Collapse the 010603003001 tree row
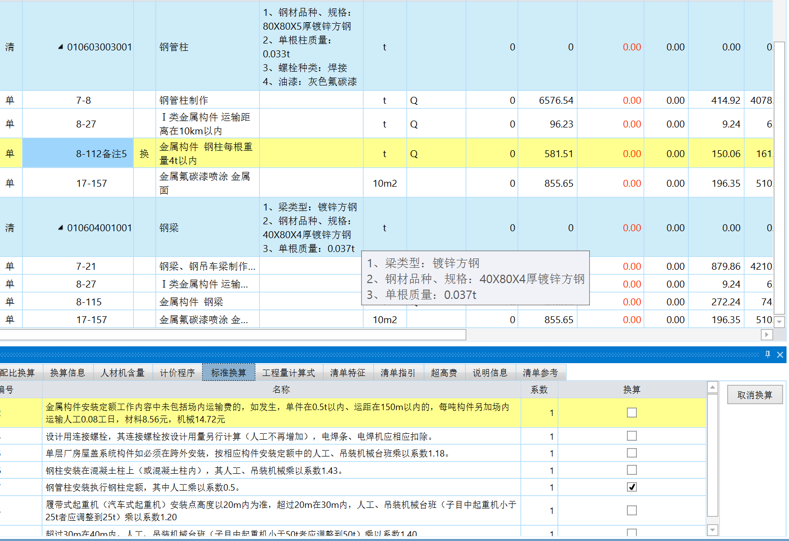This screenshot has width=789, height=541. [60, 47]
